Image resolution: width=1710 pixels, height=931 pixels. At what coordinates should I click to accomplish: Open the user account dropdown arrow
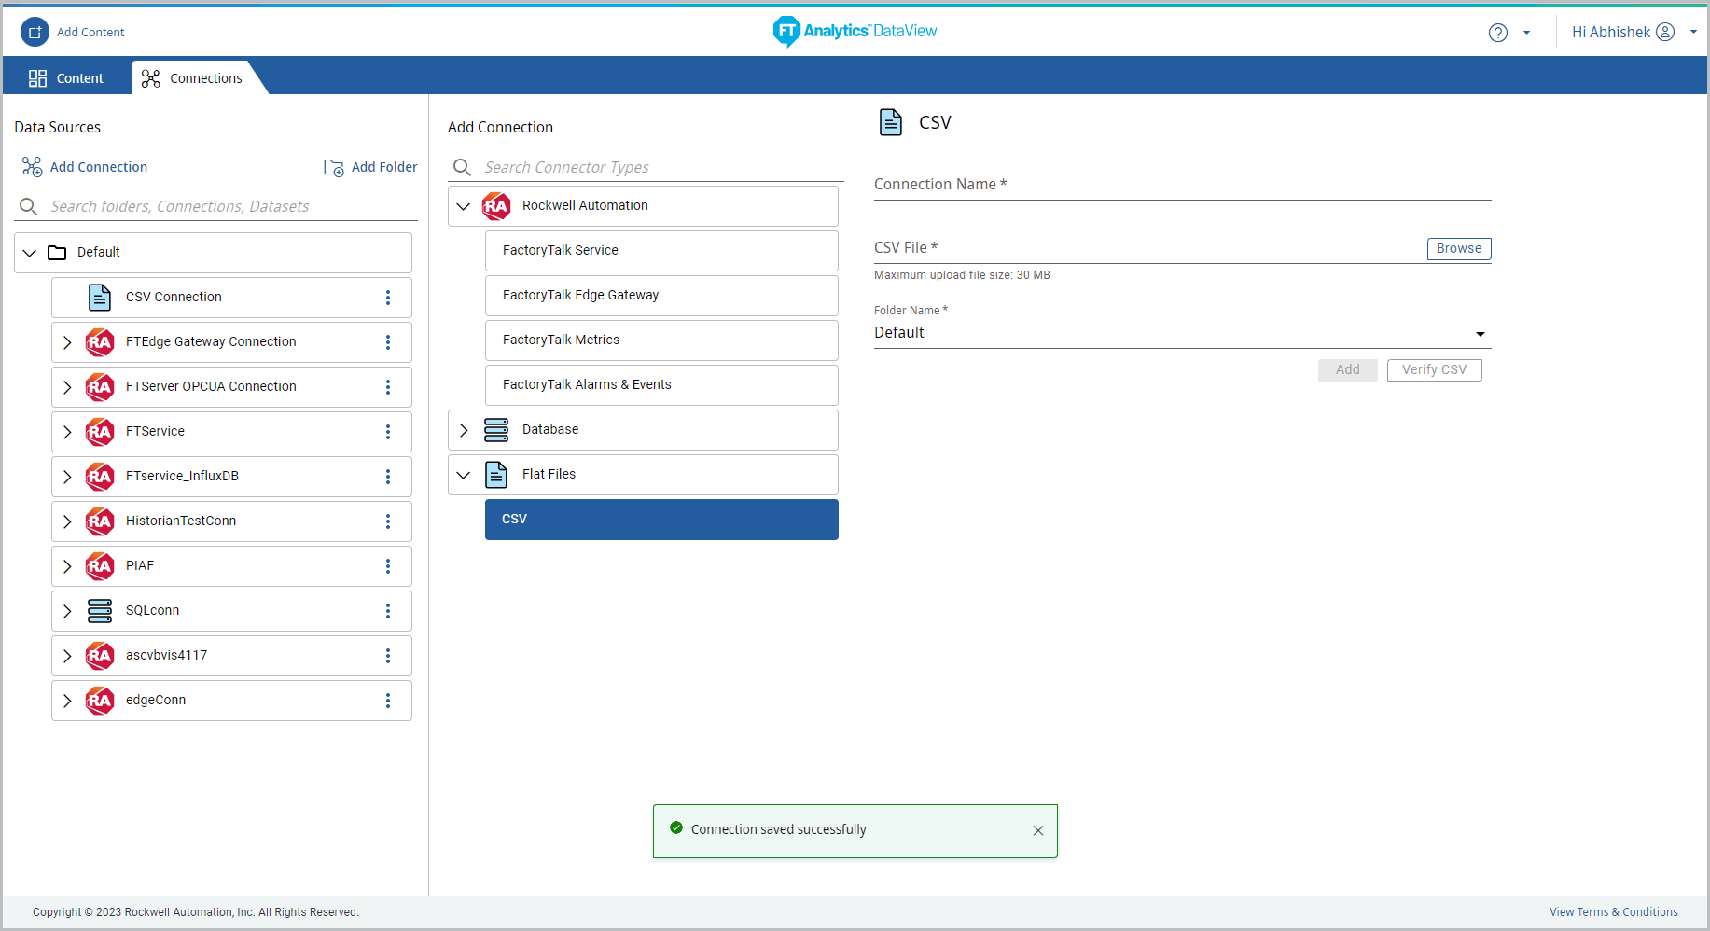coord(1693,32)
